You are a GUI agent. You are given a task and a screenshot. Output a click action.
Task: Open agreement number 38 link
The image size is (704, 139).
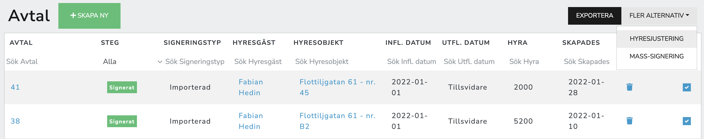(15, 121)
